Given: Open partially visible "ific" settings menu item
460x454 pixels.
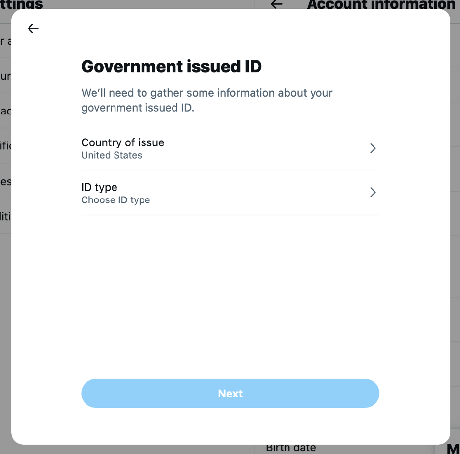Looking at the screenshot, I should [5, 146].
